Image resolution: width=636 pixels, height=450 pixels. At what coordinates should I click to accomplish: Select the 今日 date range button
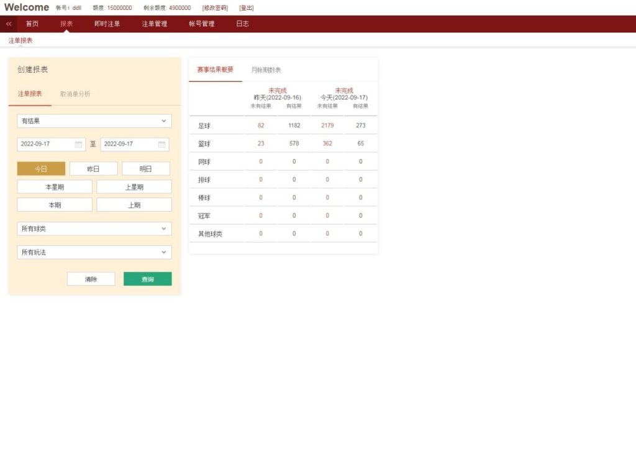pyautogui.click(x=41, y=169)
